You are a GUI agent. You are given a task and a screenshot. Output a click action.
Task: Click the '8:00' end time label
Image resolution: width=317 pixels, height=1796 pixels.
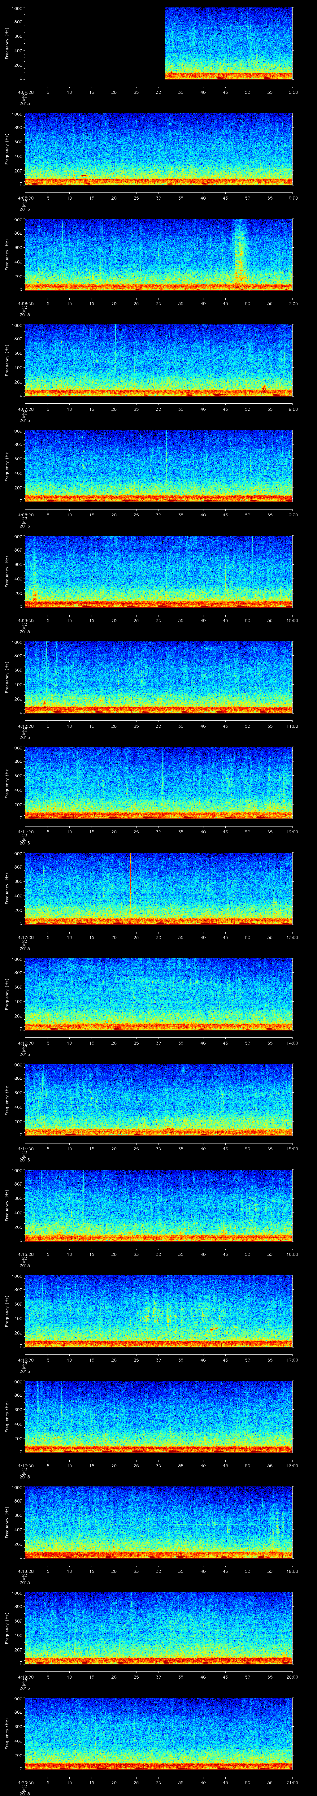tap(293, 409)
